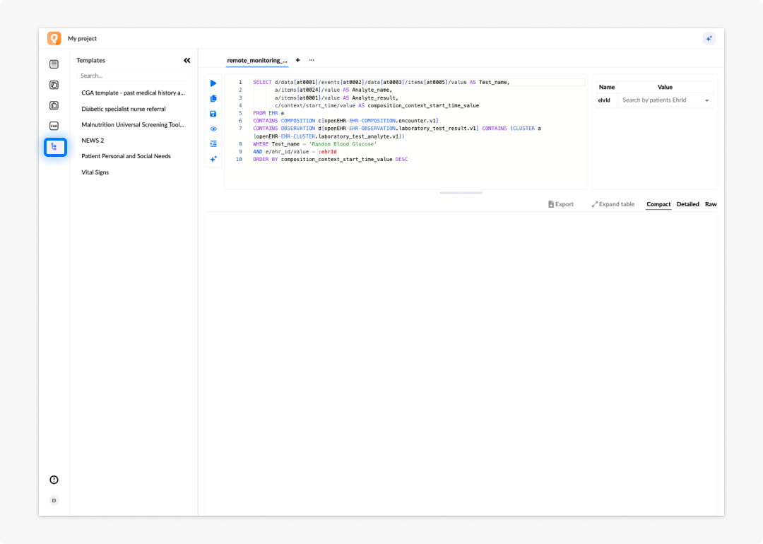The image size is (763, 544).
Task: Select the remote_monitoring_... tab
Action: click(257, 60)
